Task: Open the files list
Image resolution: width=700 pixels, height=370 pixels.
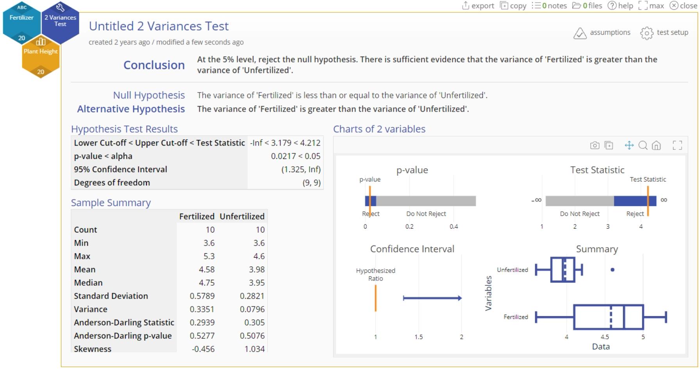Action: (x=587, y=6)
